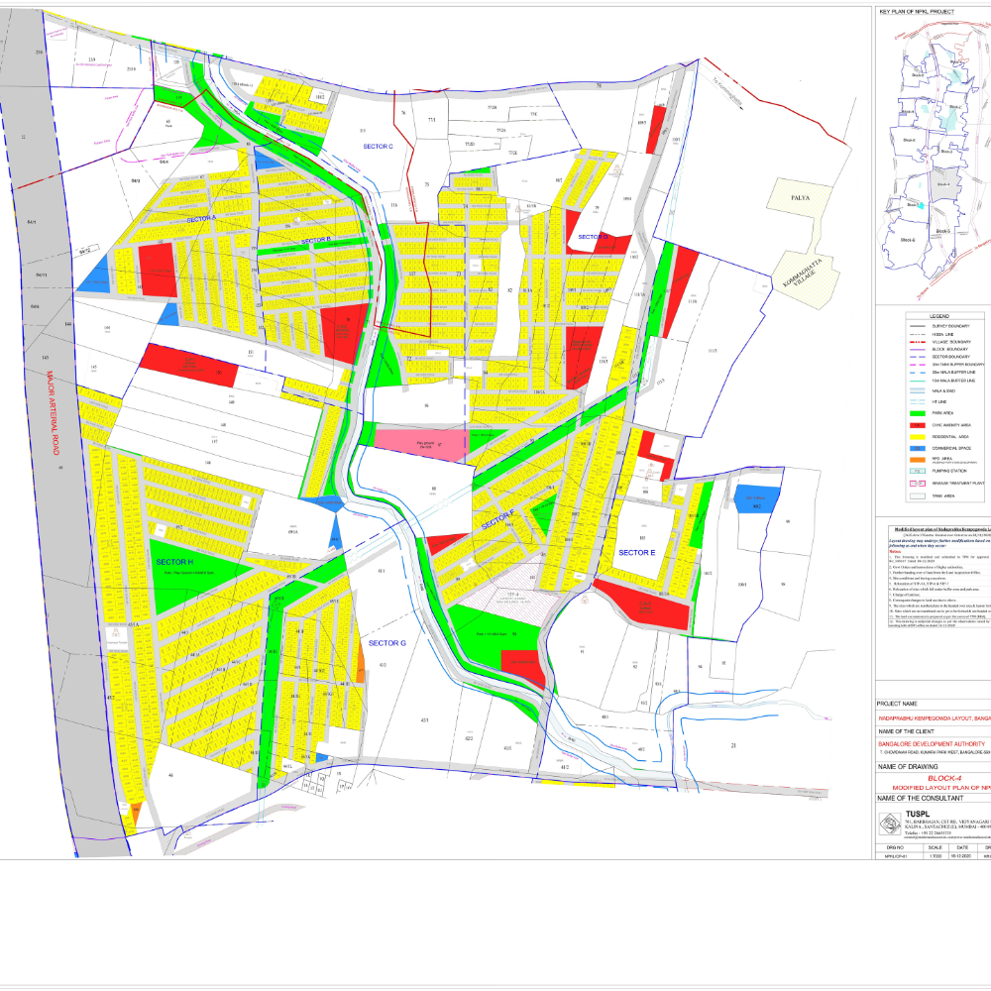Viewport: 991px width, 991px height.
Task: Click 'BANGALORE DEVELOPMENT AUTHORITY' text
Action: pos(932,744)
